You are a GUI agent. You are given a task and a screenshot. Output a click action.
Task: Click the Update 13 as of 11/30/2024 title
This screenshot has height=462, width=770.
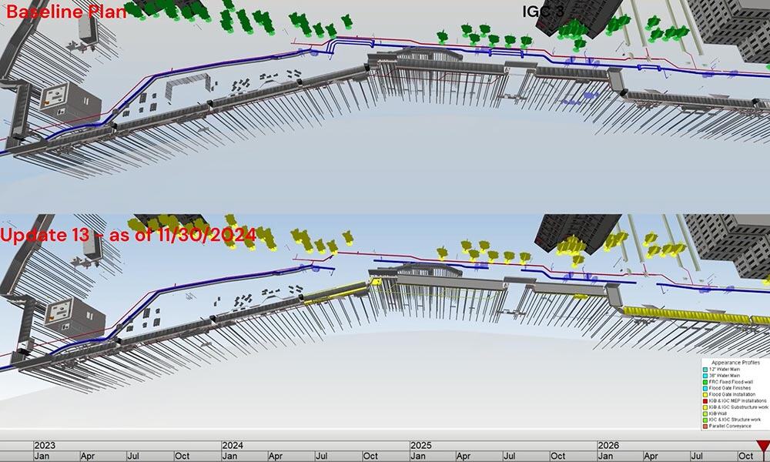[x=129, y=236]
